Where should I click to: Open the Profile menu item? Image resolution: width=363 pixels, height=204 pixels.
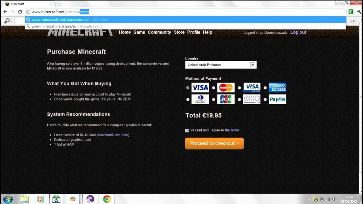[194, 32]
